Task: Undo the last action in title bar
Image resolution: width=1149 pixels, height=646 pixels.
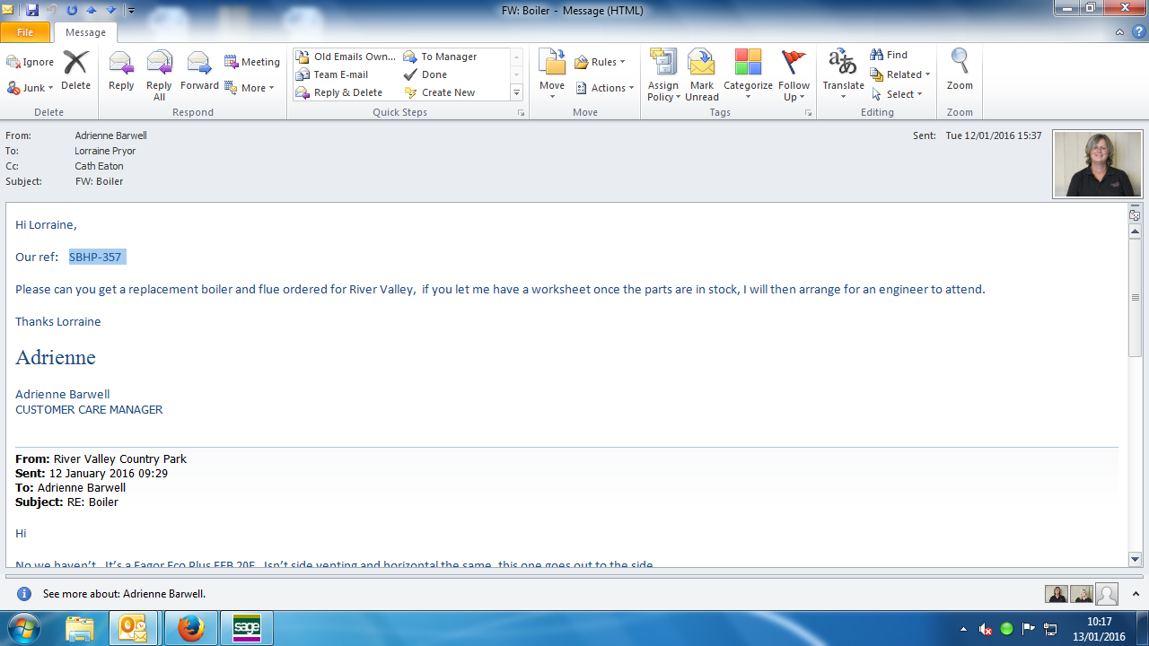Action: 52,10
